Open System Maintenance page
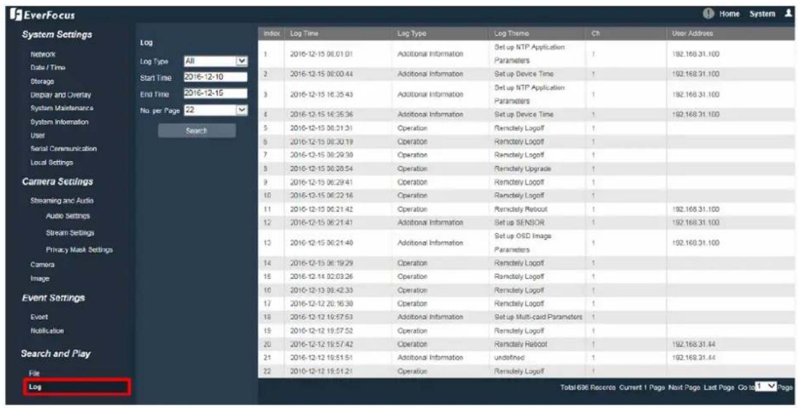This screenshot has height=408, width=798. 61,108
